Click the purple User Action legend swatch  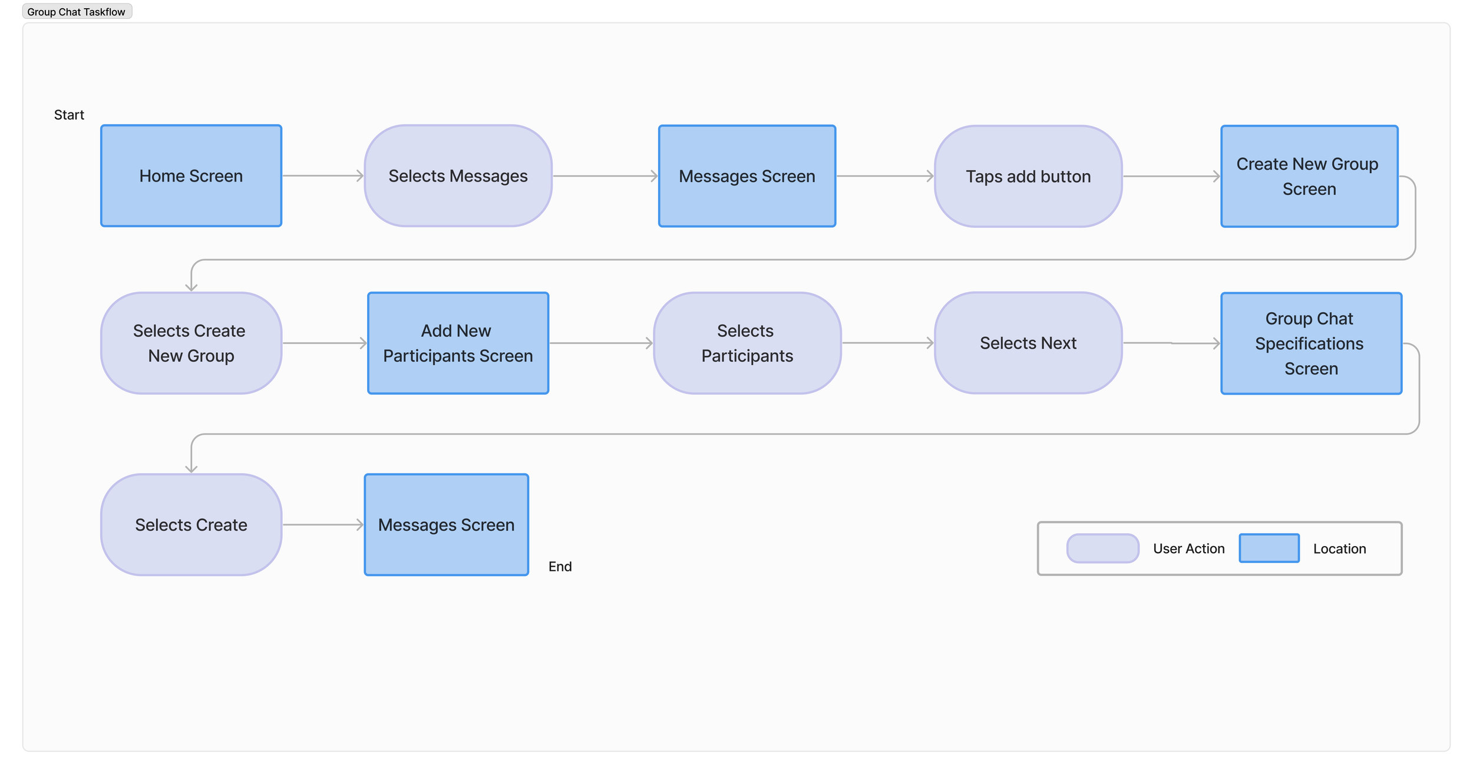point(1102,548)
